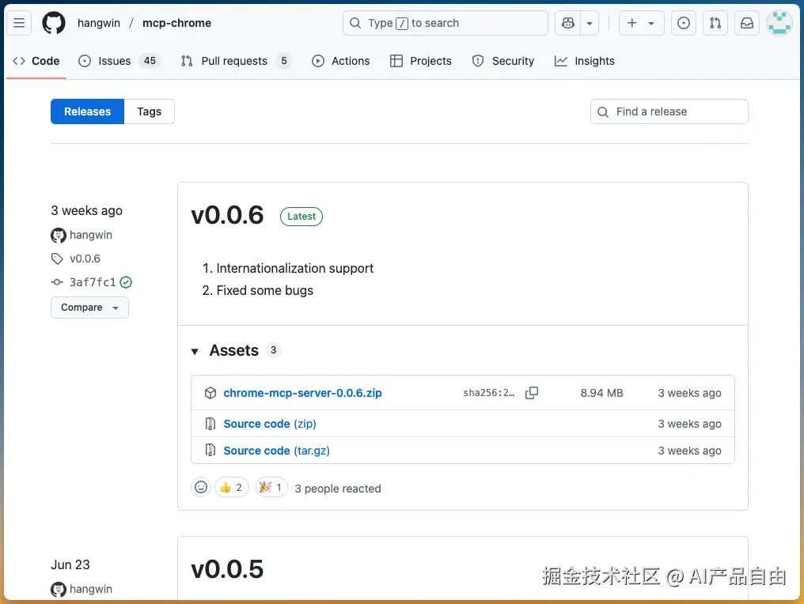This screenshot has height=604, width=804.
Task: Click the file icon beside Source code (tar.gz)
Action: click(x=210, y=451)
